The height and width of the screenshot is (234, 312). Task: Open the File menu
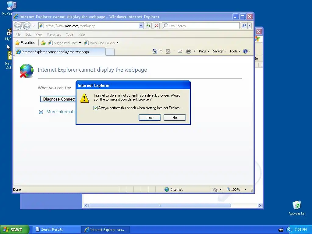click(x=18, y=34)
